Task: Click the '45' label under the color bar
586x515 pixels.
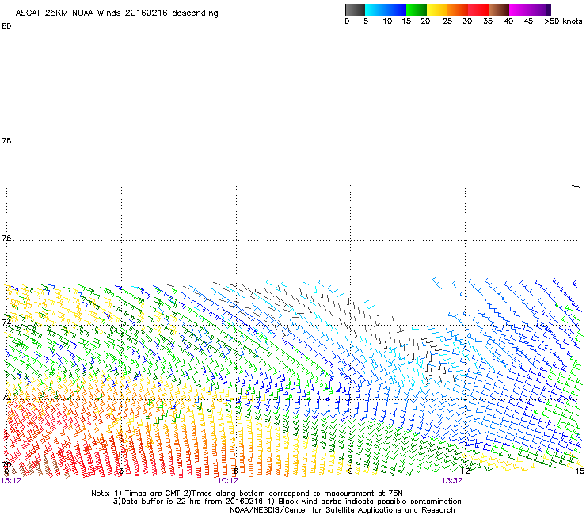Action: pos(528,21)
